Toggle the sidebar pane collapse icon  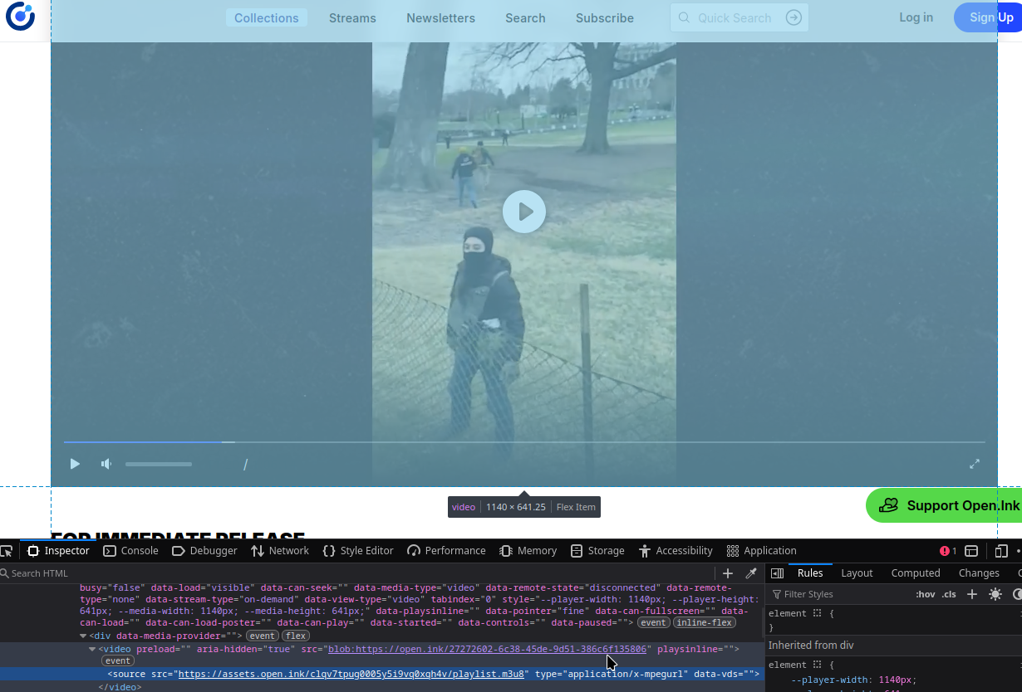point(778,573)
